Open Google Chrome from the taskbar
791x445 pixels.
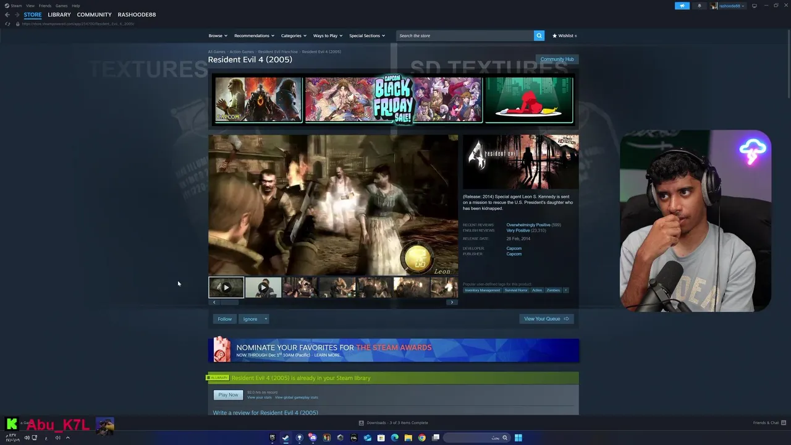pos(421,438)
